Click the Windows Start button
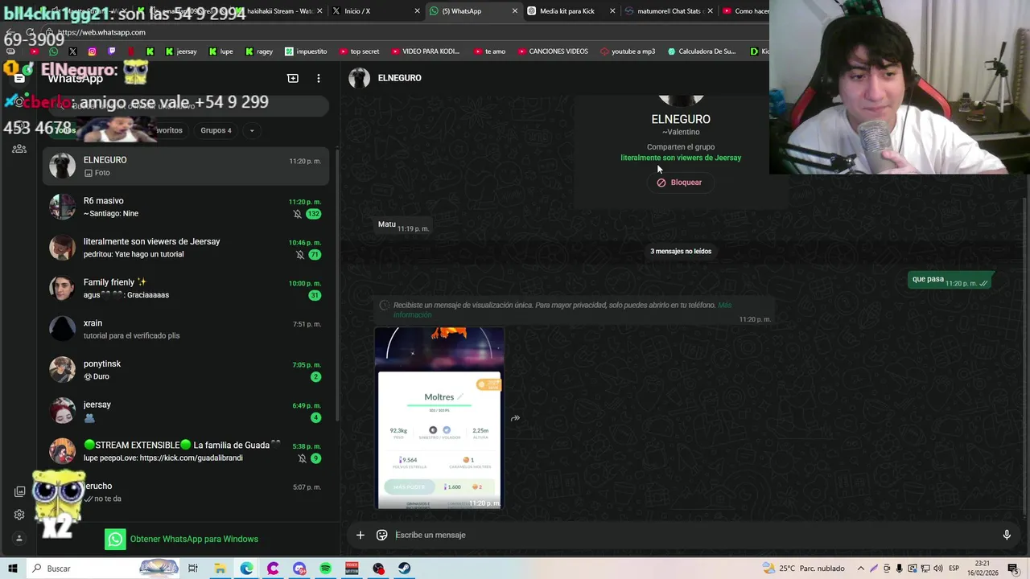Screen dimensions: 1030x579 coord(13,569)
